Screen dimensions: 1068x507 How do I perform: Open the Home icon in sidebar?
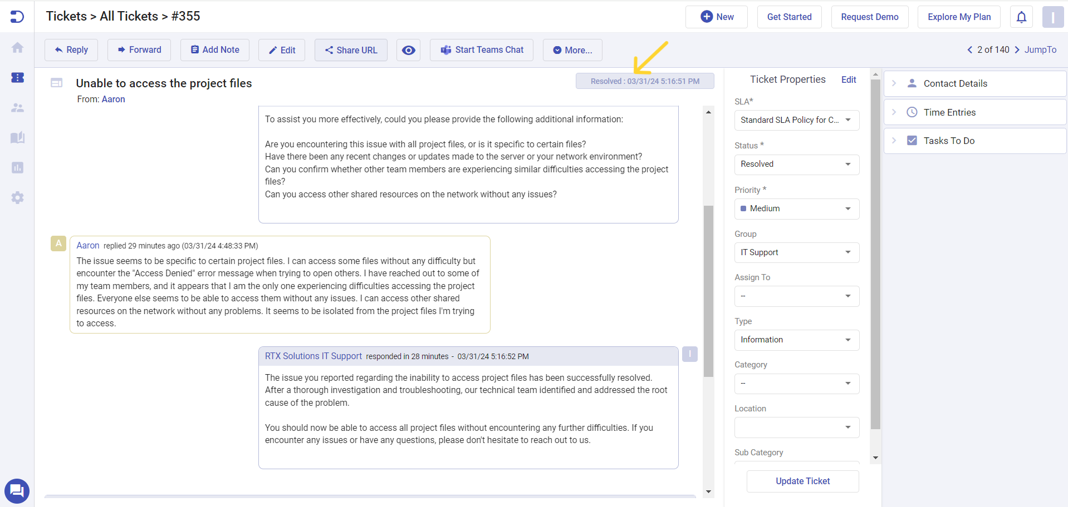(17, 48)
